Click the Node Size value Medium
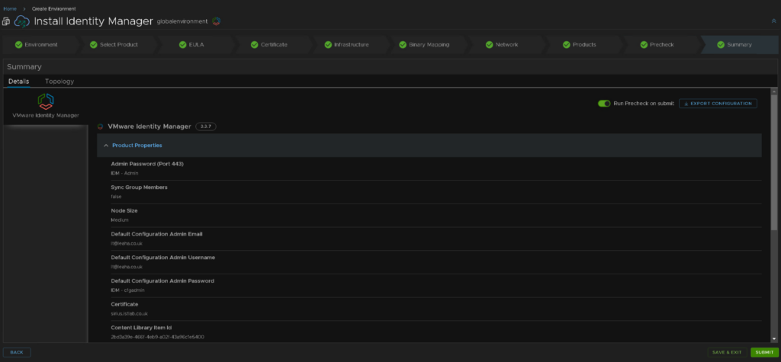 click(x=120, y=219)
